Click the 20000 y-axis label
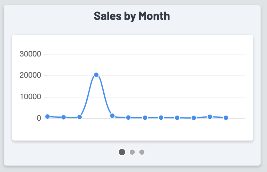Viewport: 267px width, 172px height. (x=30, y=75)
